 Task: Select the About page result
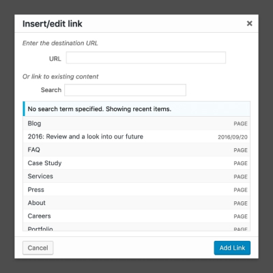click(x=136, y=203)
